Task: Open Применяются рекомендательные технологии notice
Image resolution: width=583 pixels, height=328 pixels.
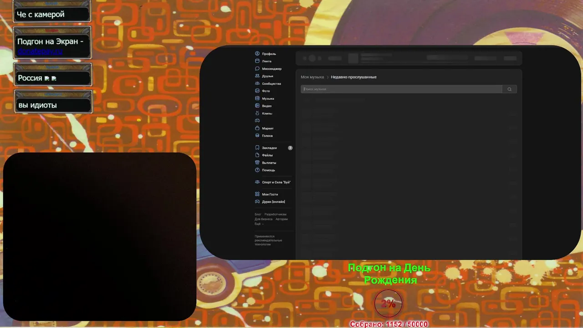Action: point(268,241)
